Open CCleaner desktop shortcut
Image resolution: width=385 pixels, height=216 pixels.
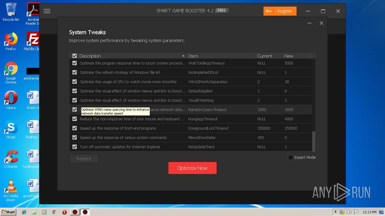coord(11,159)
